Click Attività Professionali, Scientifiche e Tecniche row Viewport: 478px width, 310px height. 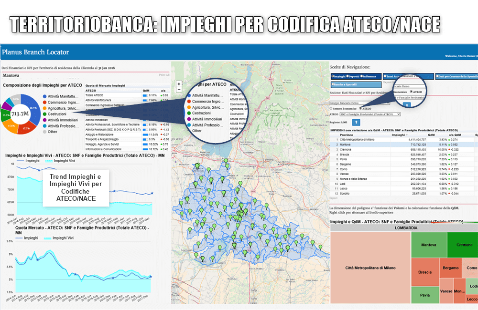point(127,125)
